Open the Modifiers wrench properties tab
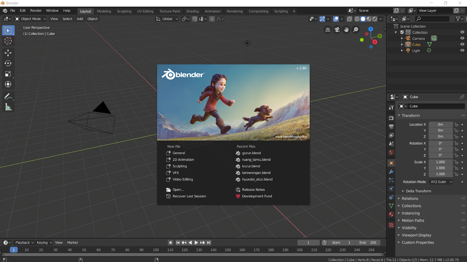 (391, 172)
